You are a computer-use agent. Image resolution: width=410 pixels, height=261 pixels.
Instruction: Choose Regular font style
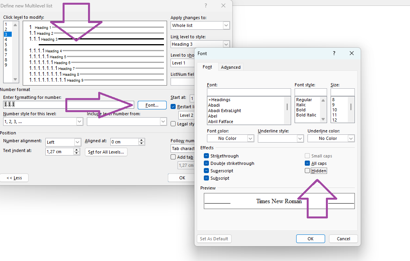tap(304, 100)
